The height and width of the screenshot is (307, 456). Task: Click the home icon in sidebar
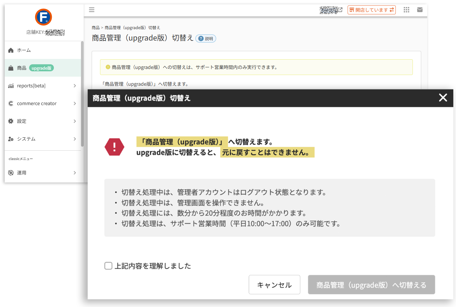pyautogui.click(x=11, y=50)
